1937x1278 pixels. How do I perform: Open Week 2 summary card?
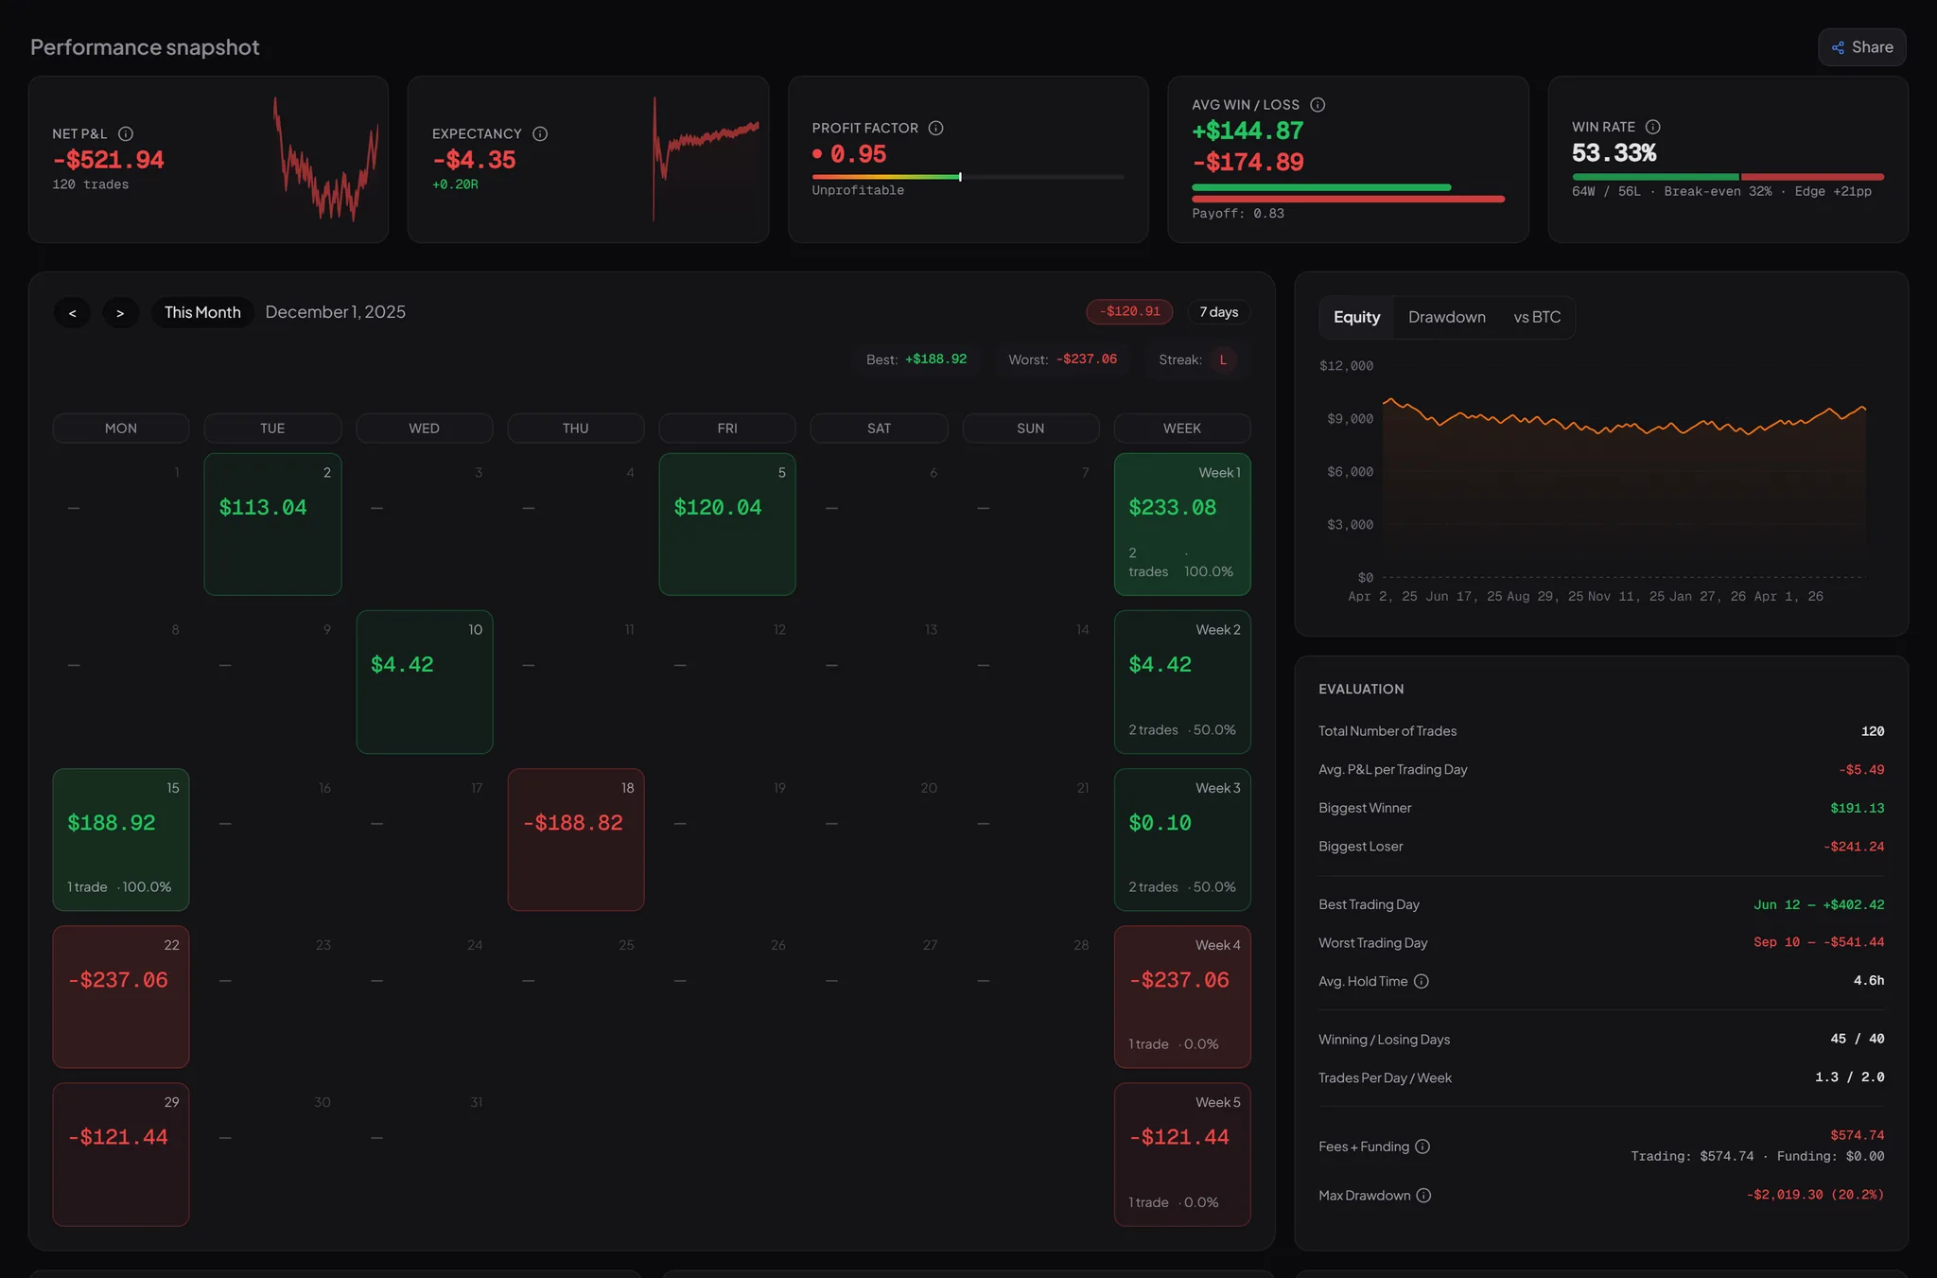tap(1182, 682)
